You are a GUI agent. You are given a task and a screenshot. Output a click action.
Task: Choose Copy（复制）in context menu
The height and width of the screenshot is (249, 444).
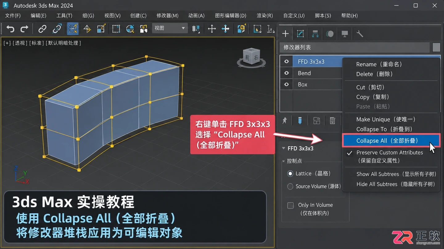click(391, 97)
